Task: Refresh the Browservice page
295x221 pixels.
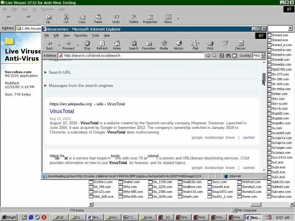Action: click(x=102, y=45)
